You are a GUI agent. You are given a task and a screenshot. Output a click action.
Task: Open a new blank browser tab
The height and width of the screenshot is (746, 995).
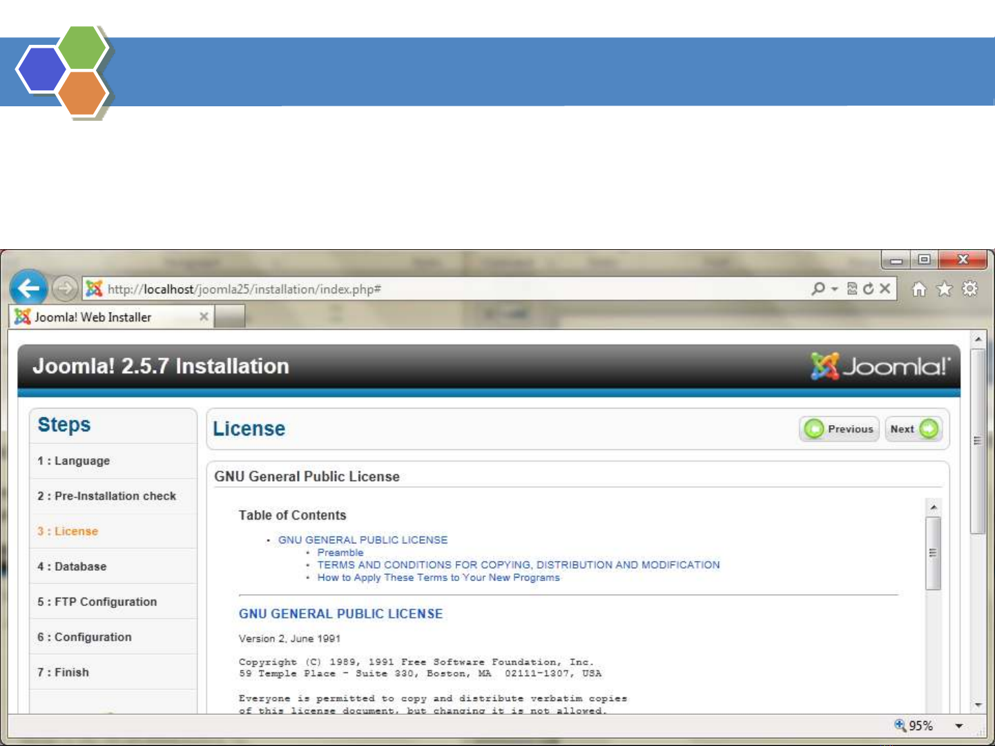(230, 317)
